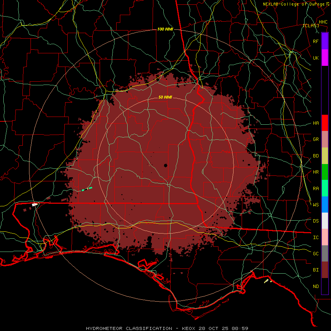The image size is (331, 331).
Task: Click the HHC product label
Action: pyautogui.click(x=323, y=22)
